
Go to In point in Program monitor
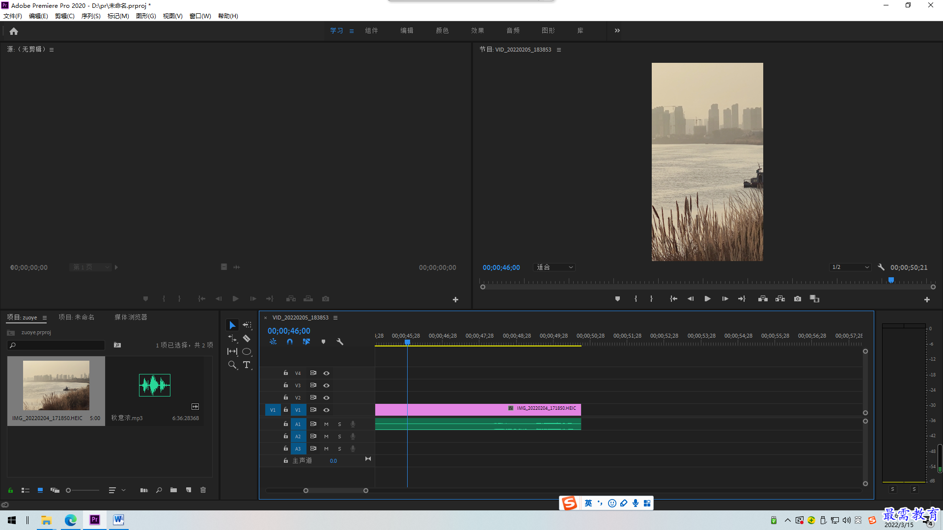(673, 298)
